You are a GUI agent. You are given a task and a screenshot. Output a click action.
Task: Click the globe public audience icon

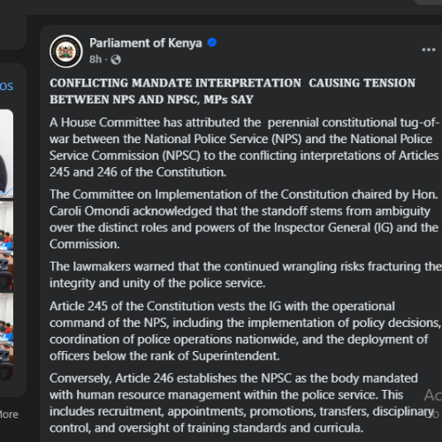click(116, 60)
